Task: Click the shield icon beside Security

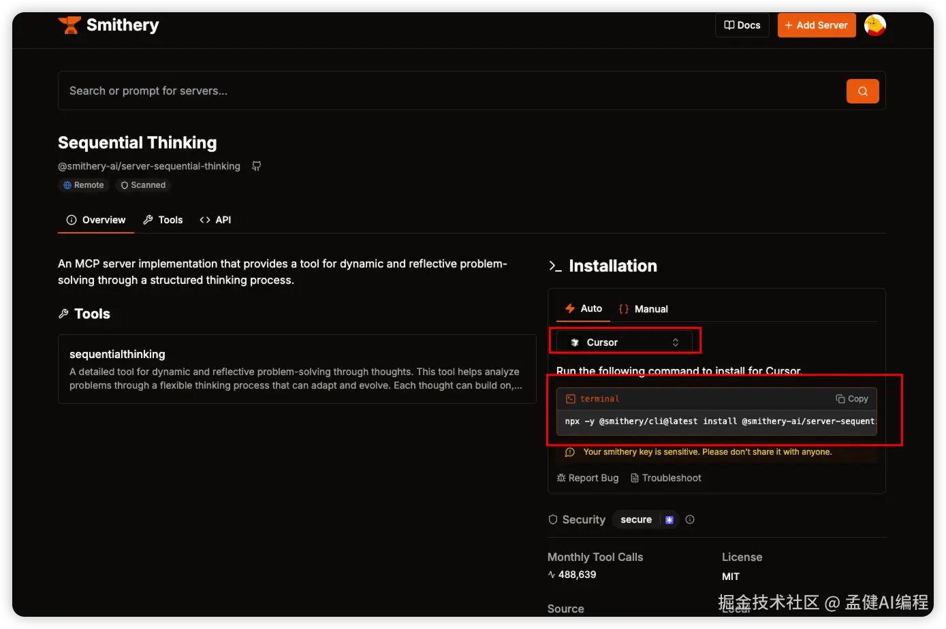Action: [x=553, y=519]
